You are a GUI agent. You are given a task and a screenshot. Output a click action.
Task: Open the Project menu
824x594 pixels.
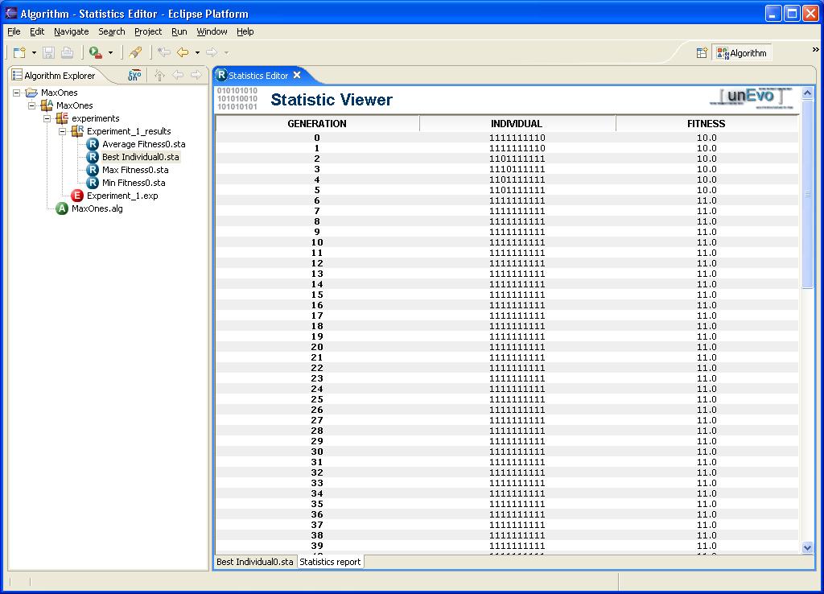148,31
